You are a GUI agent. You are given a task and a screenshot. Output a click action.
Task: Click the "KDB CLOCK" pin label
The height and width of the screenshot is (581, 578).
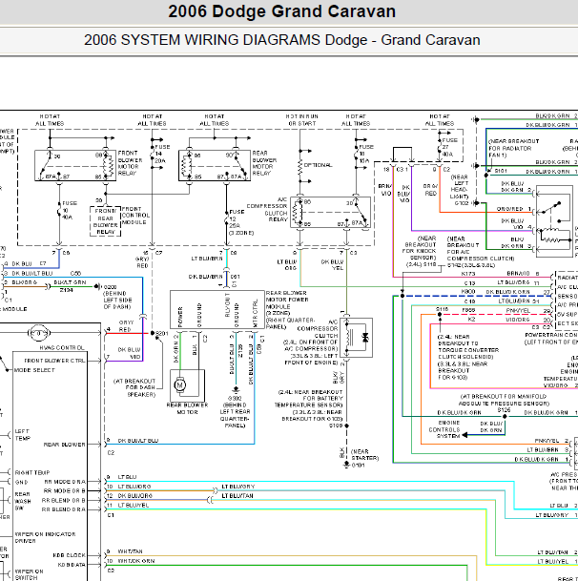click(70, 555)
